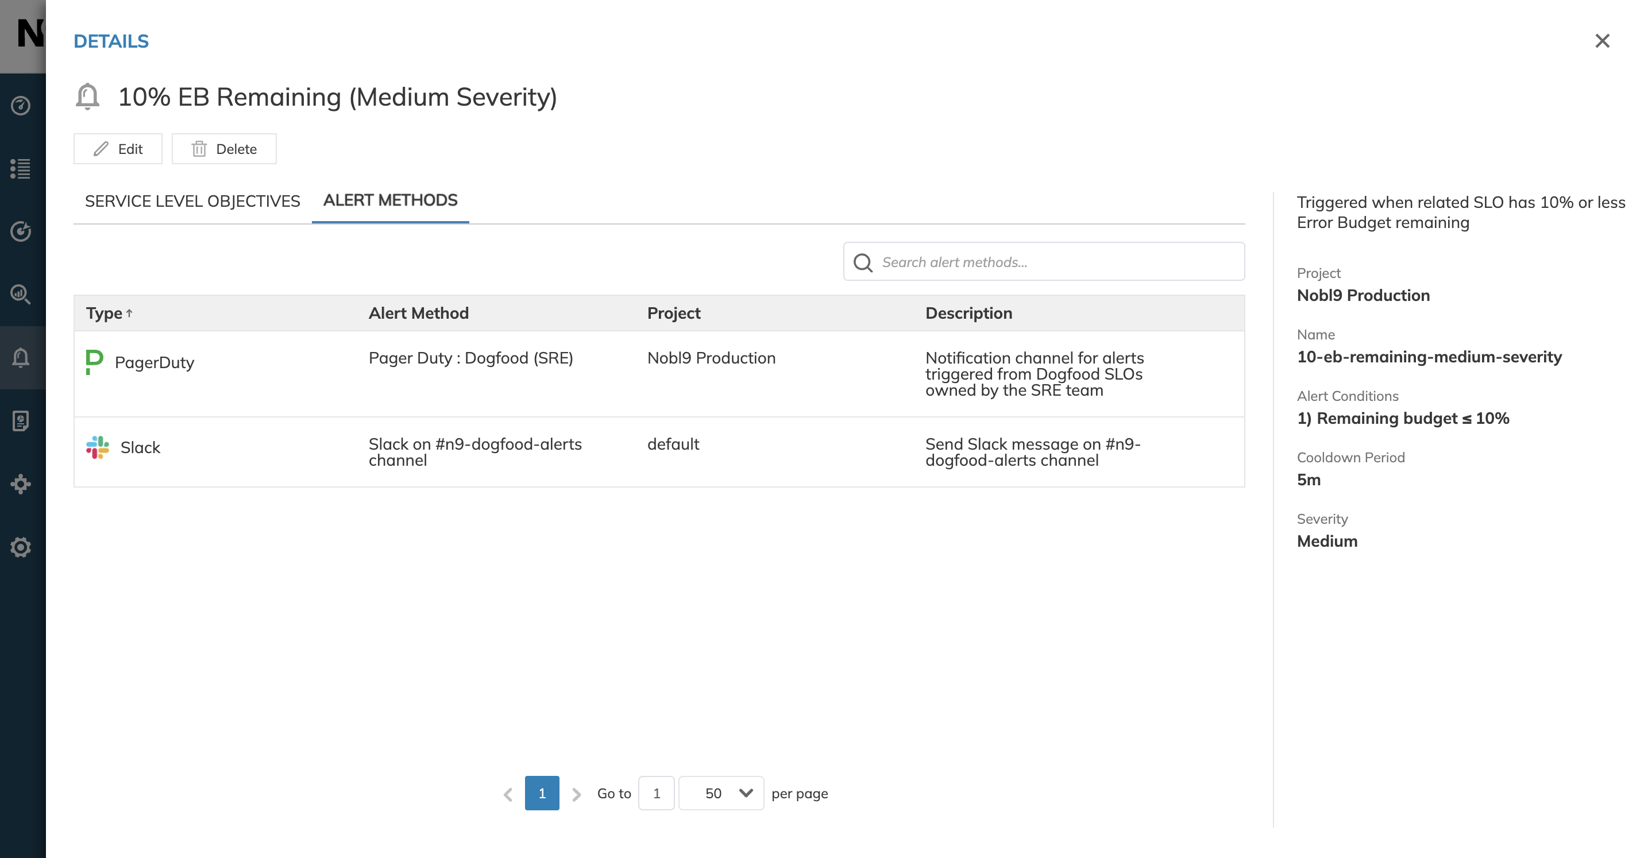Image resolution: width=1644 pixels, height=858 pixels.
Task: Click the bell icon beside the alert policy title
Action: click(x=87, y=96)
